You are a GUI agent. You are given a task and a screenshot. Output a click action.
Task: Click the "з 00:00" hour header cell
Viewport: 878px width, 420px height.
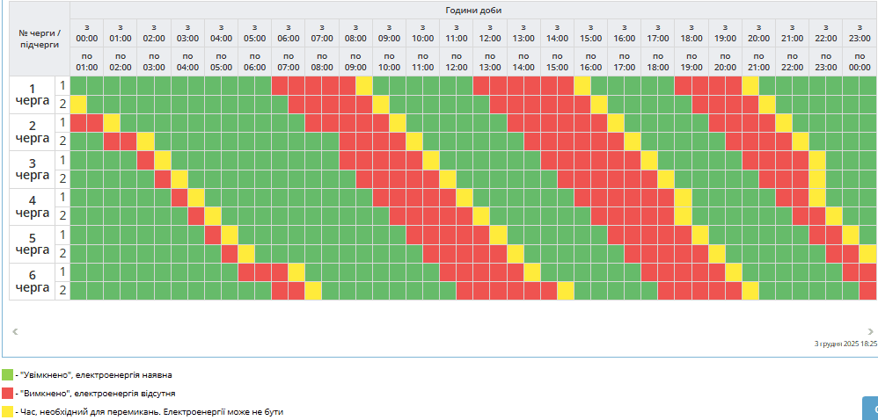pyautogui.click(x=87, y=33)
